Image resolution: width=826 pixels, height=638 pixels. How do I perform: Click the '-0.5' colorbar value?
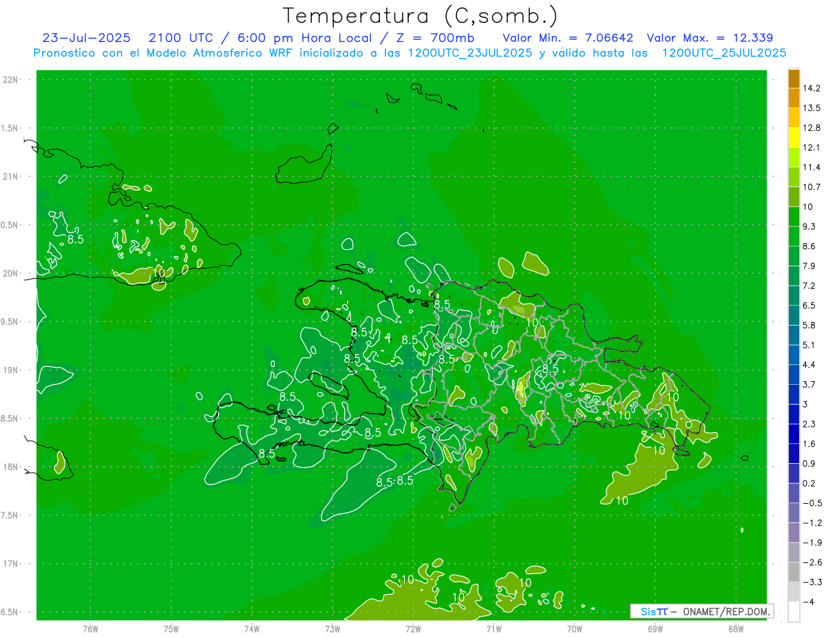click(x=812, y=503)
